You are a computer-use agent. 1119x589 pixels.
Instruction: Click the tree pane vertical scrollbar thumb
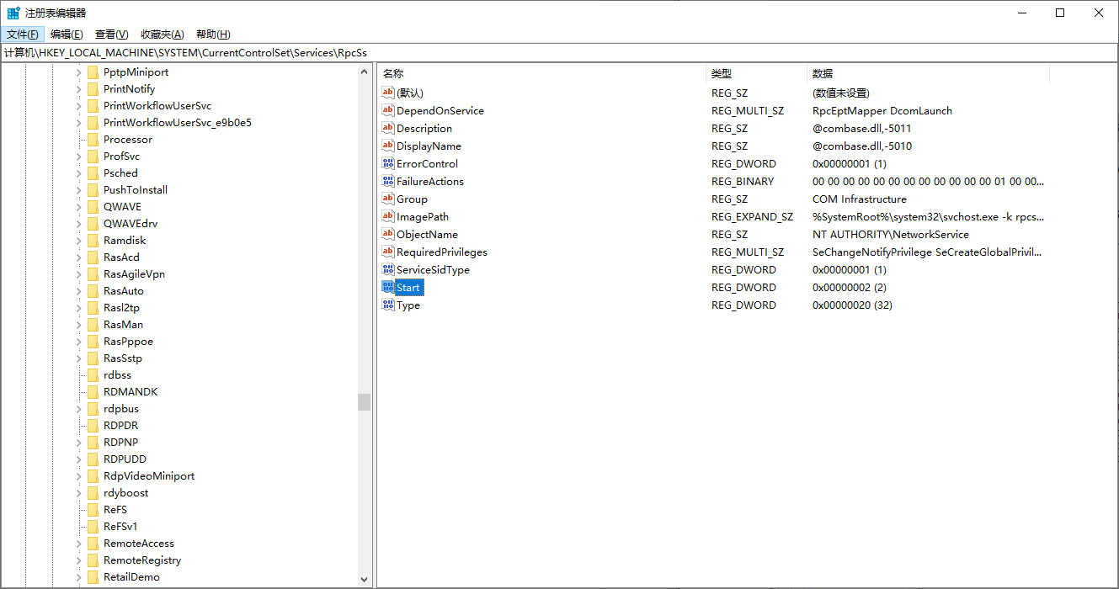point(364,401)
